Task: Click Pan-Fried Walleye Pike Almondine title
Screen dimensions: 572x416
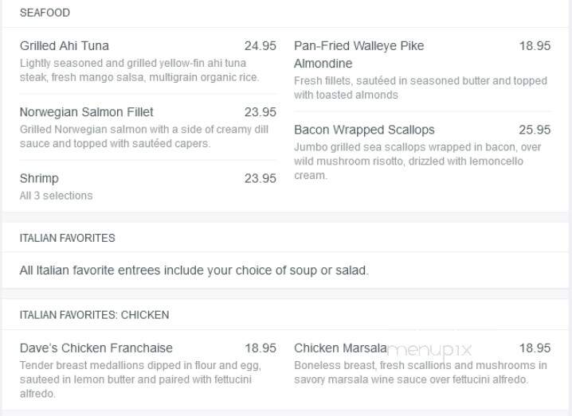Action: (359, 55)
